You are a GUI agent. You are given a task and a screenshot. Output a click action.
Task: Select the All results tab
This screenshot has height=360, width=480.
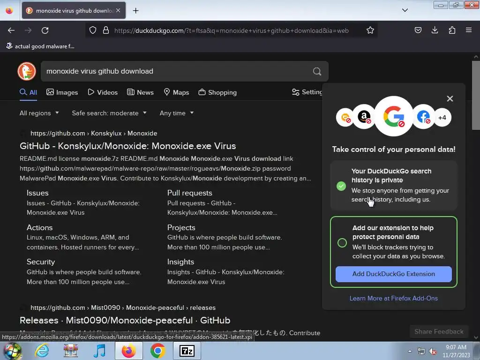(x=29, y=92)
